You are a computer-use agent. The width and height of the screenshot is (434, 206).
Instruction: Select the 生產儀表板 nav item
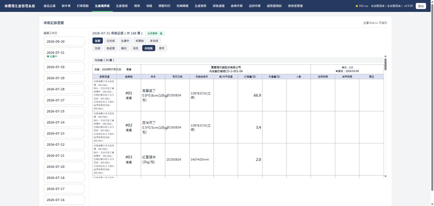pos(102,6)
